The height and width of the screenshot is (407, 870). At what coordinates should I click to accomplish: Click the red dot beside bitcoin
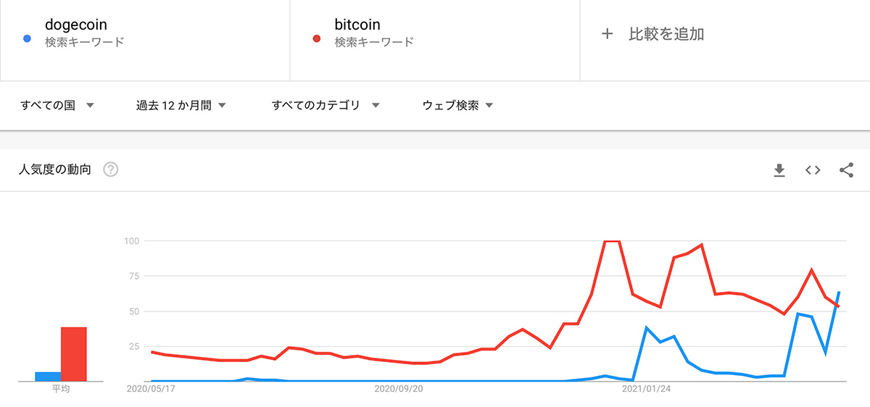coord(317,39)
